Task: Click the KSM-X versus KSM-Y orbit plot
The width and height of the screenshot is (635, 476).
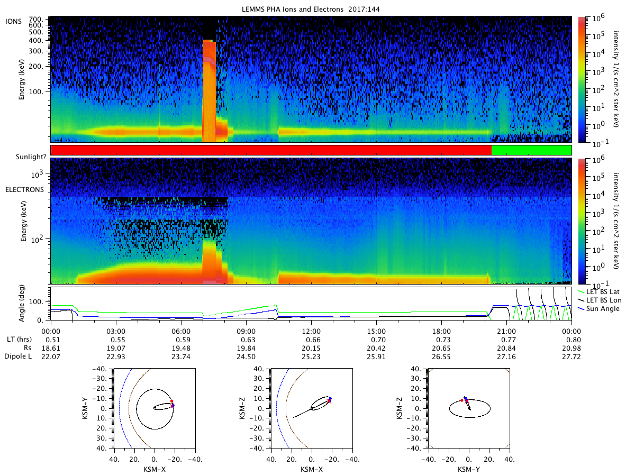Action: click(x=153, y=408)
